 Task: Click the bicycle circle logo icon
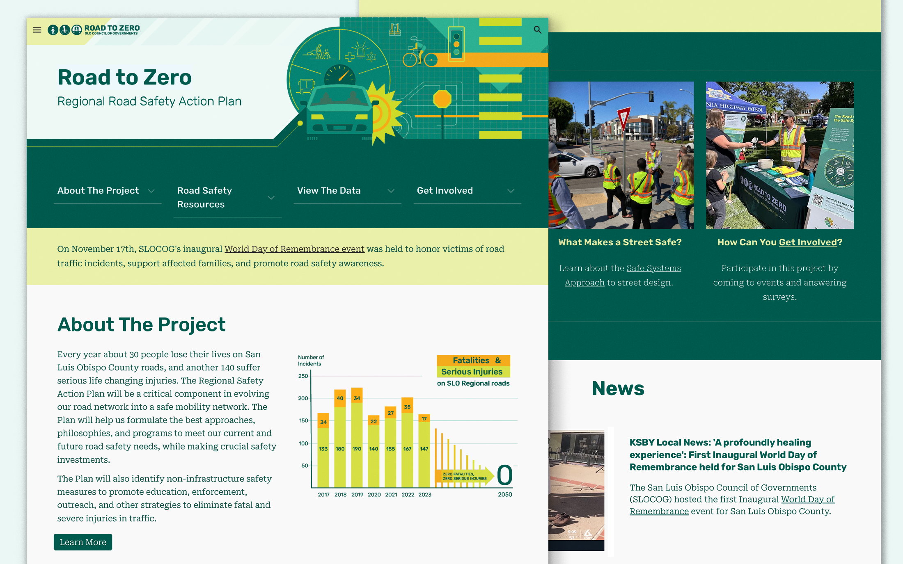65,30
